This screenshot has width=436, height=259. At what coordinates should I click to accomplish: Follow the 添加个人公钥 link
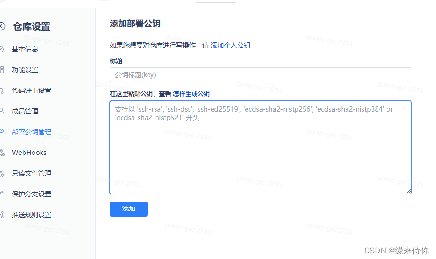230,45
